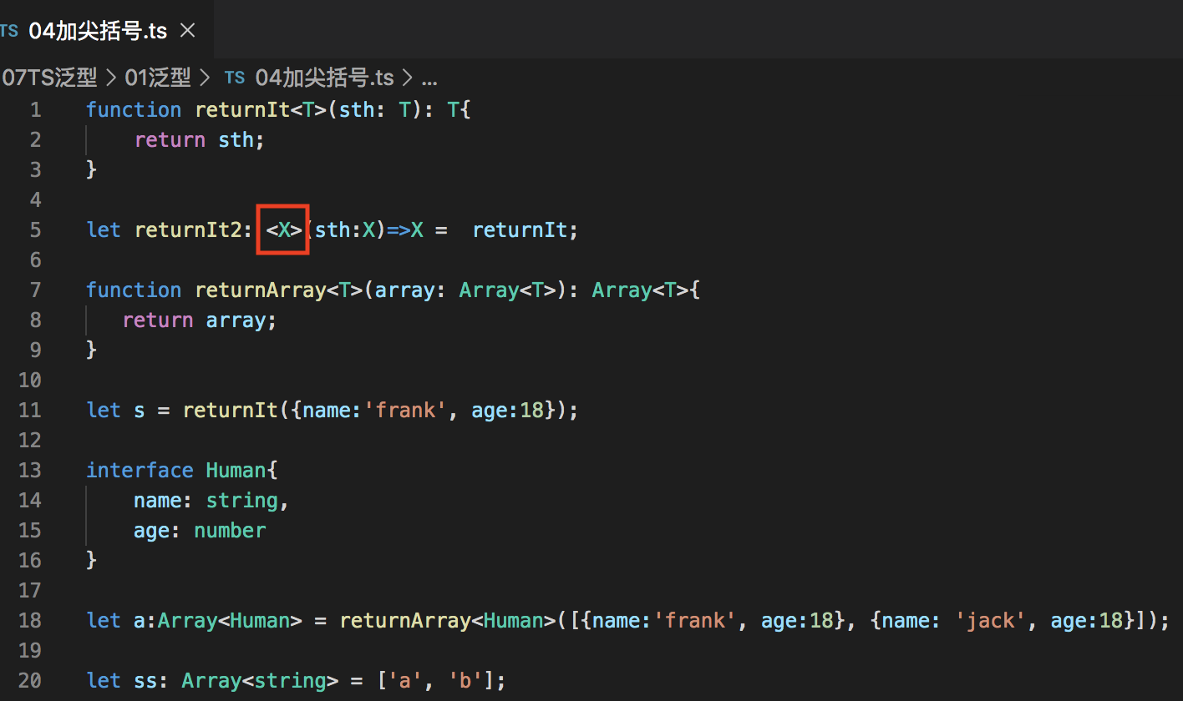Click the TS file icon on the tab
This screenshot has width=1183, height=701.
point(9,31)
